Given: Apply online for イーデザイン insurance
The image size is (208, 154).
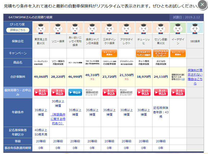Looking at the screenshot, I should [178, 92].
